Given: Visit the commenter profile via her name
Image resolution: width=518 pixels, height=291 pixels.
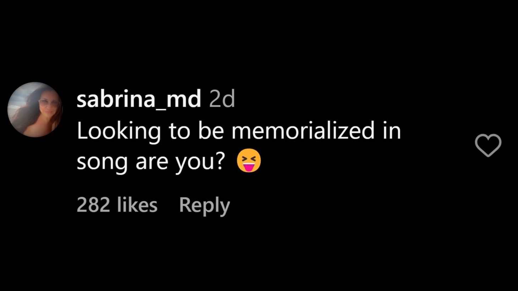Looking at the screenshot, I should [x=139, y=99].
